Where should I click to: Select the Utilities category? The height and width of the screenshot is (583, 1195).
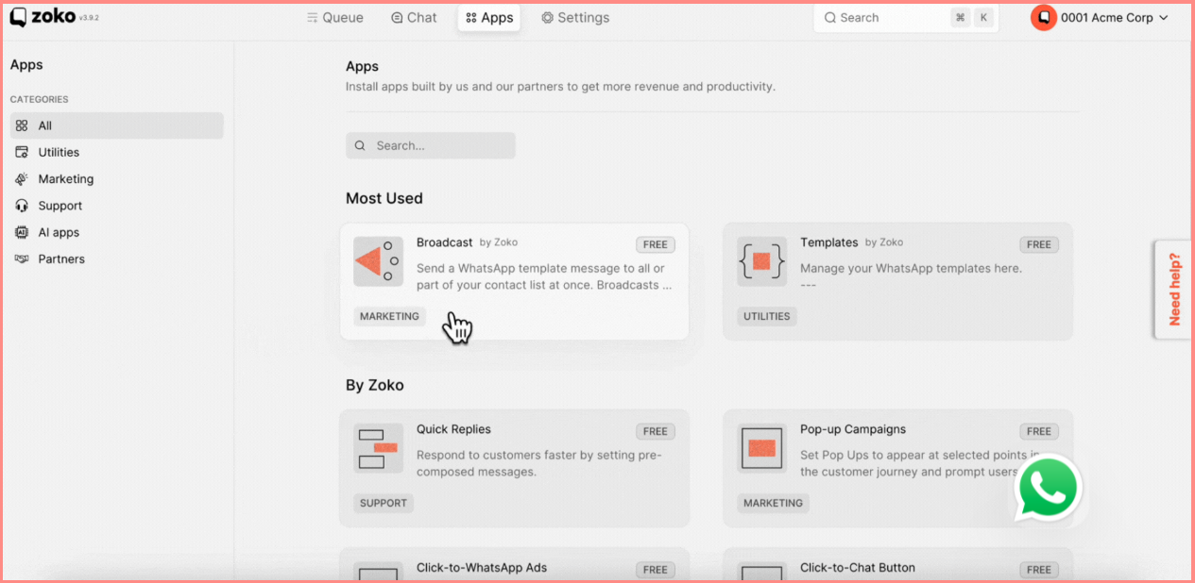[x=117, y=152]
